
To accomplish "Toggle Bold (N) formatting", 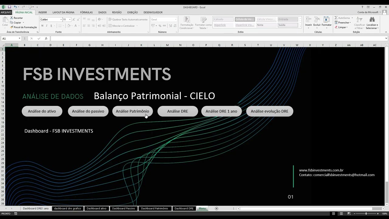I will pos(43,26).
